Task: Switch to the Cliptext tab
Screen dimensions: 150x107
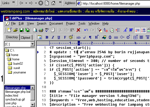Action: [x=26, y=38]
